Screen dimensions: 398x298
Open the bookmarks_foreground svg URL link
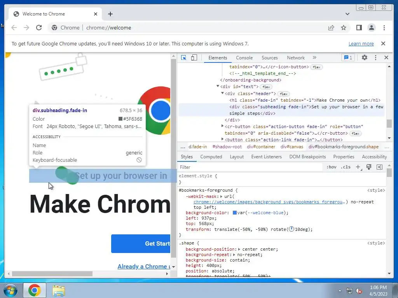[269, 202]
